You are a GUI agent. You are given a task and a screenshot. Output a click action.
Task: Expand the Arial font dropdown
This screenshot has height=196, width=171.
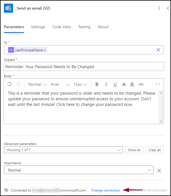(x=60, y=84)
